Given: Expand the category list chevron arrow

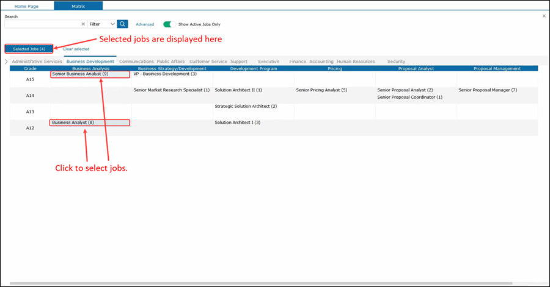Looking at the screenshot, I should (x=6, y=62).
